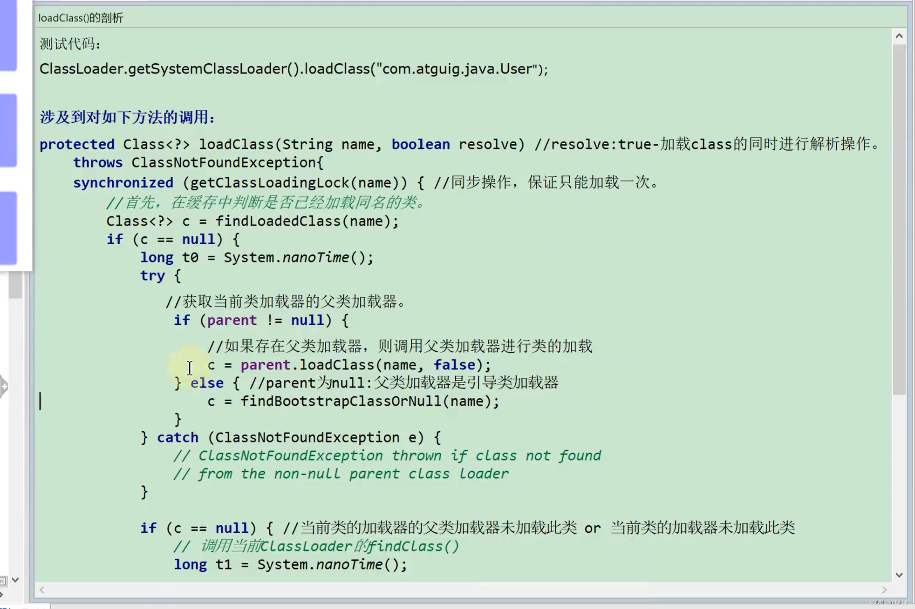The image size is (915, 609).
Task: Click 'long t0 = System.nanoTime();' line
Action: (257, 257)
